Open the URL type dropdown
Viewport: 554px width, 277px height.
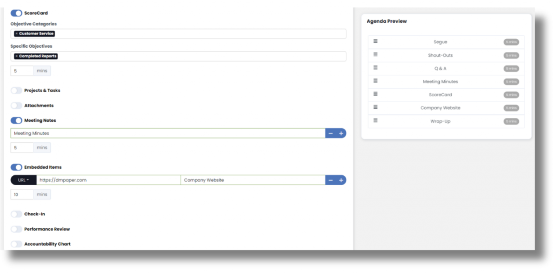pos(23,180)
